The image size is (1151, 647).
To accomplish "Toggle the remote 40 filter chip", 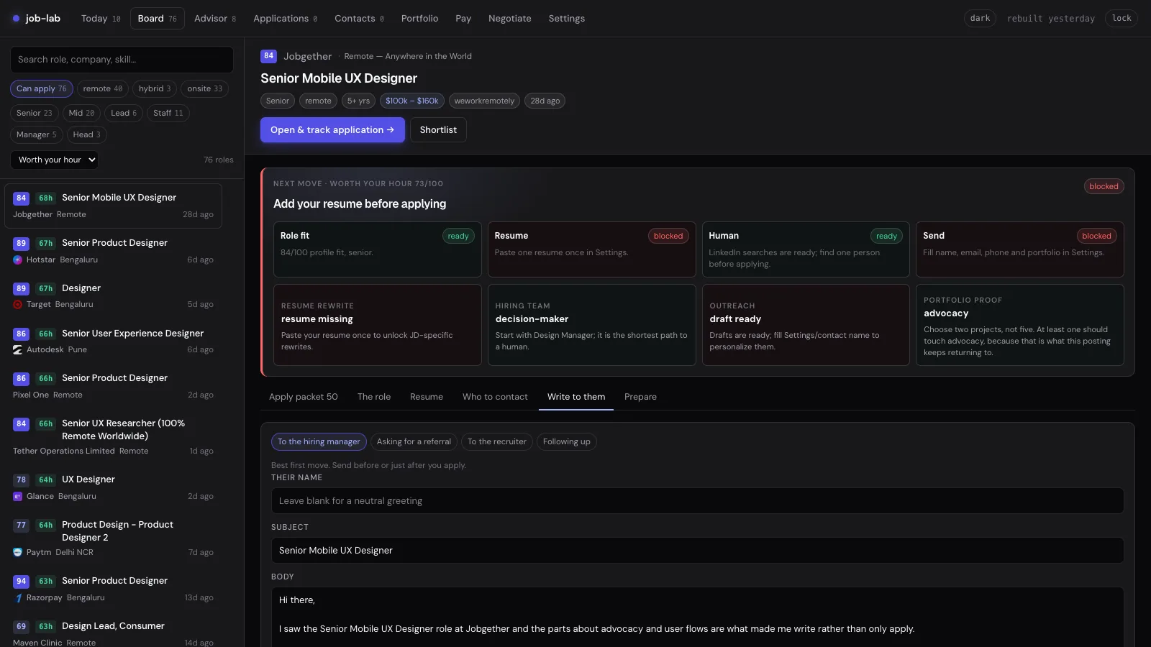I will 102,89.
